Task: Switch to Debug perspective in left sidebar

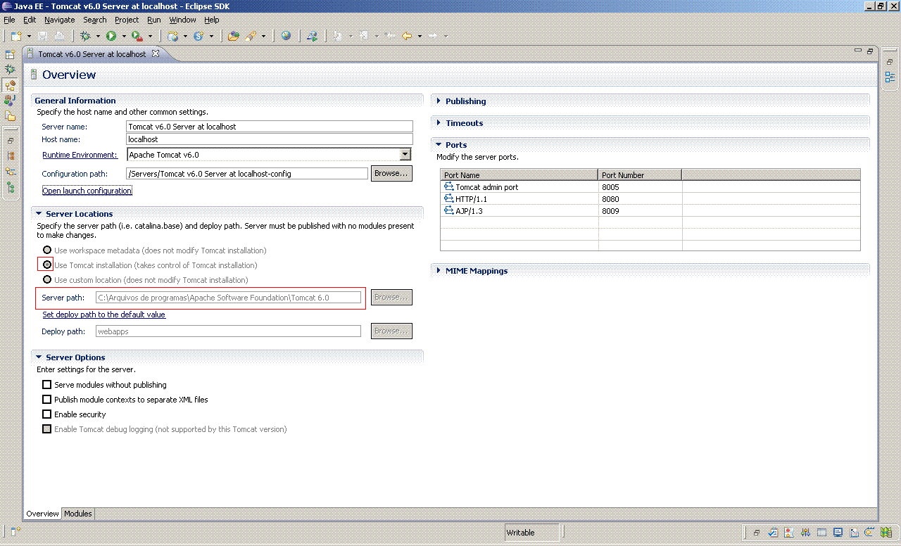Action: 10,70
